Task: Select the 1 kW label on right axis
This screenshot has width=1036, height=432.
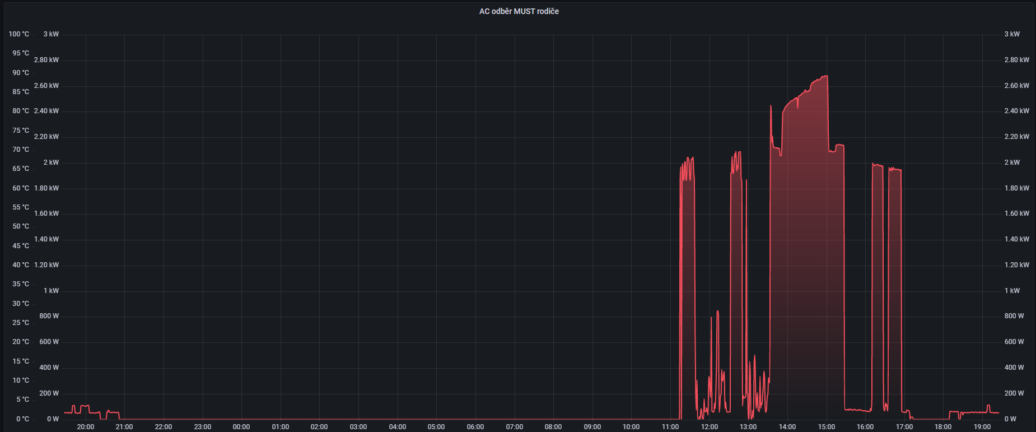Action: click(1011, 291)
